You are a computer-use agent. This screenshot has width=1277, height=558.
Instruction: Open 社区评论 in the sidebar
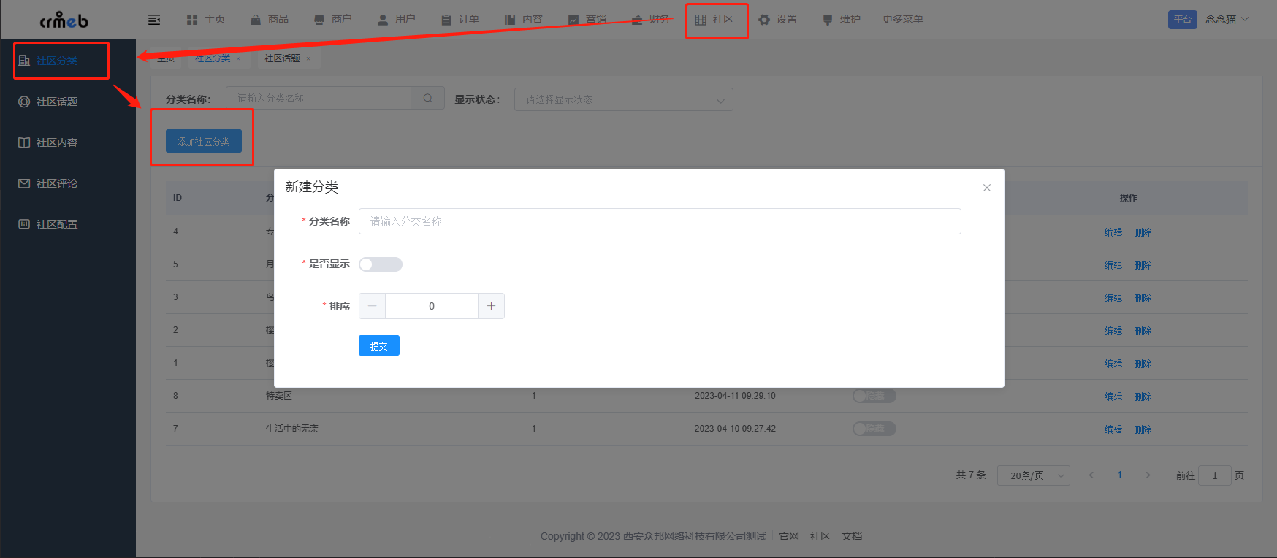(x=57, y=183)
